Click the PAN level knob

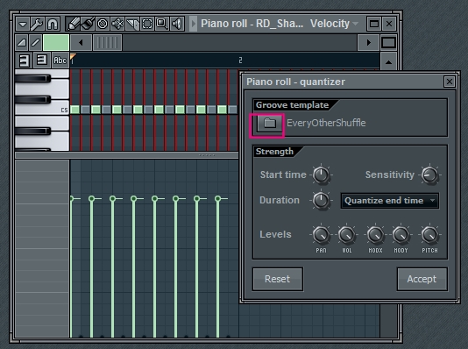coord(321,235)
